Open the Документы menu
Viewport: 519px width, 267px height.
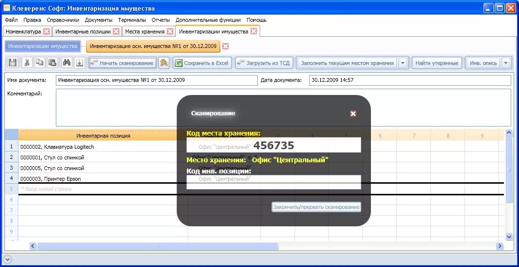99,20
